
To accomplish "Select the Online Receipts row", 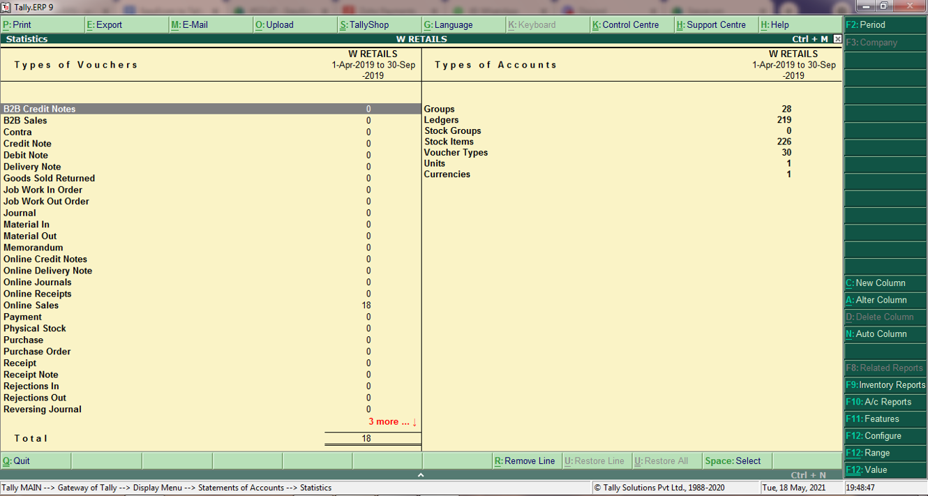I will click(x=211, y=294).
